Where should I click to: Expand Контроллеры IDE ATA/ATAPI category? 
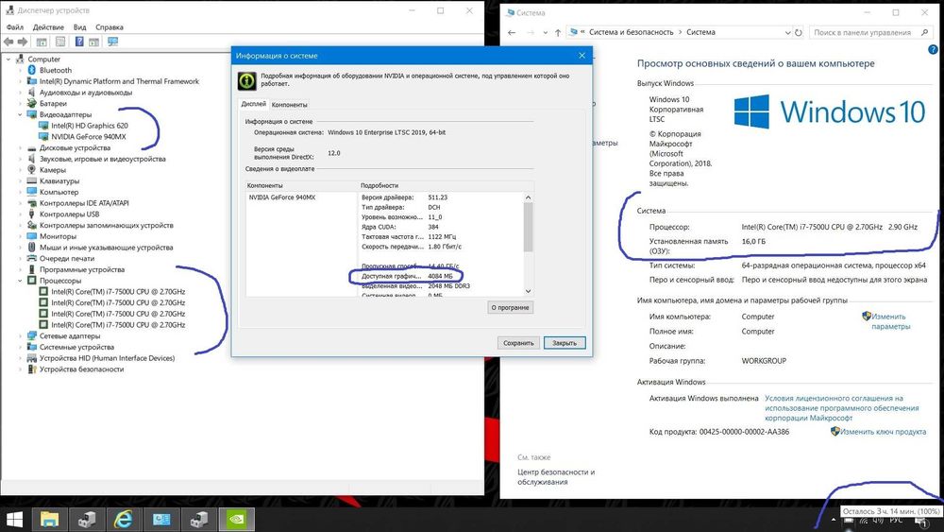(x=20, y=203)
